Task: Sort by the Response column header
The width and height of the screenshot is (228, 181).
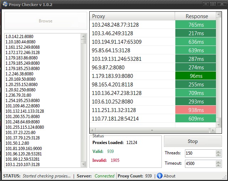Action: pos(196,16)
